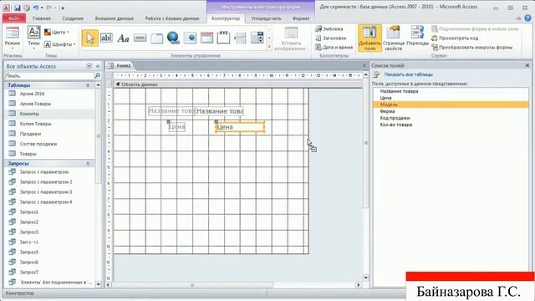Click Заголовок title button
The image size is (535, 301).
click(x=330, y=38)
